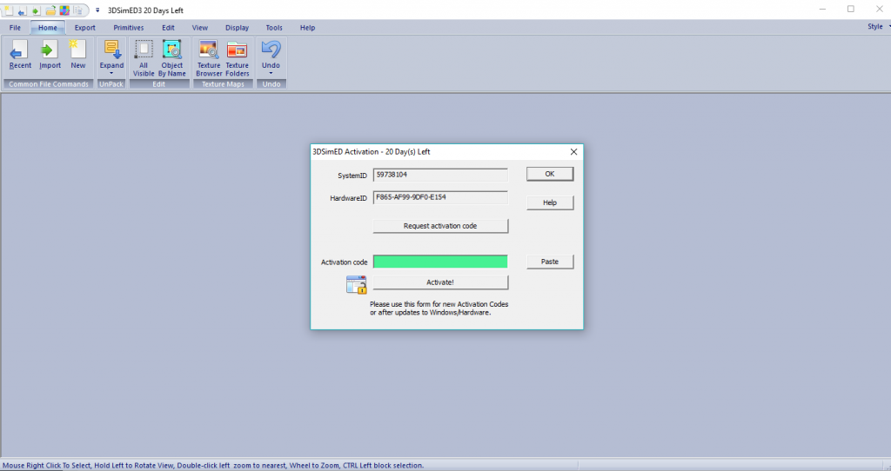
Task: Click the Activate! button
Action: coord(440,282)
